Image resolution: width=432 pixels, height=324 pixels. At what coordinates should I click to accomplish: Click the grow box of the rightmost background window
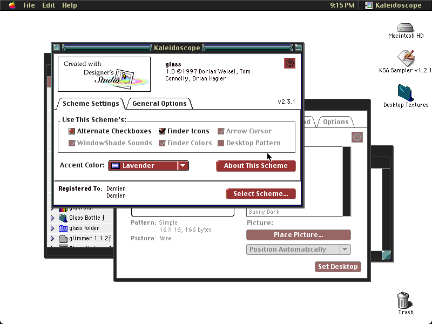pyautogui.click(x=386, y=255)
